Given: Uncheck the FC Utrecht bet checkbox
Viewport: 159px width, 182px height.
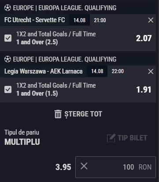Looking at the screenshot, I should click(8, 38).
